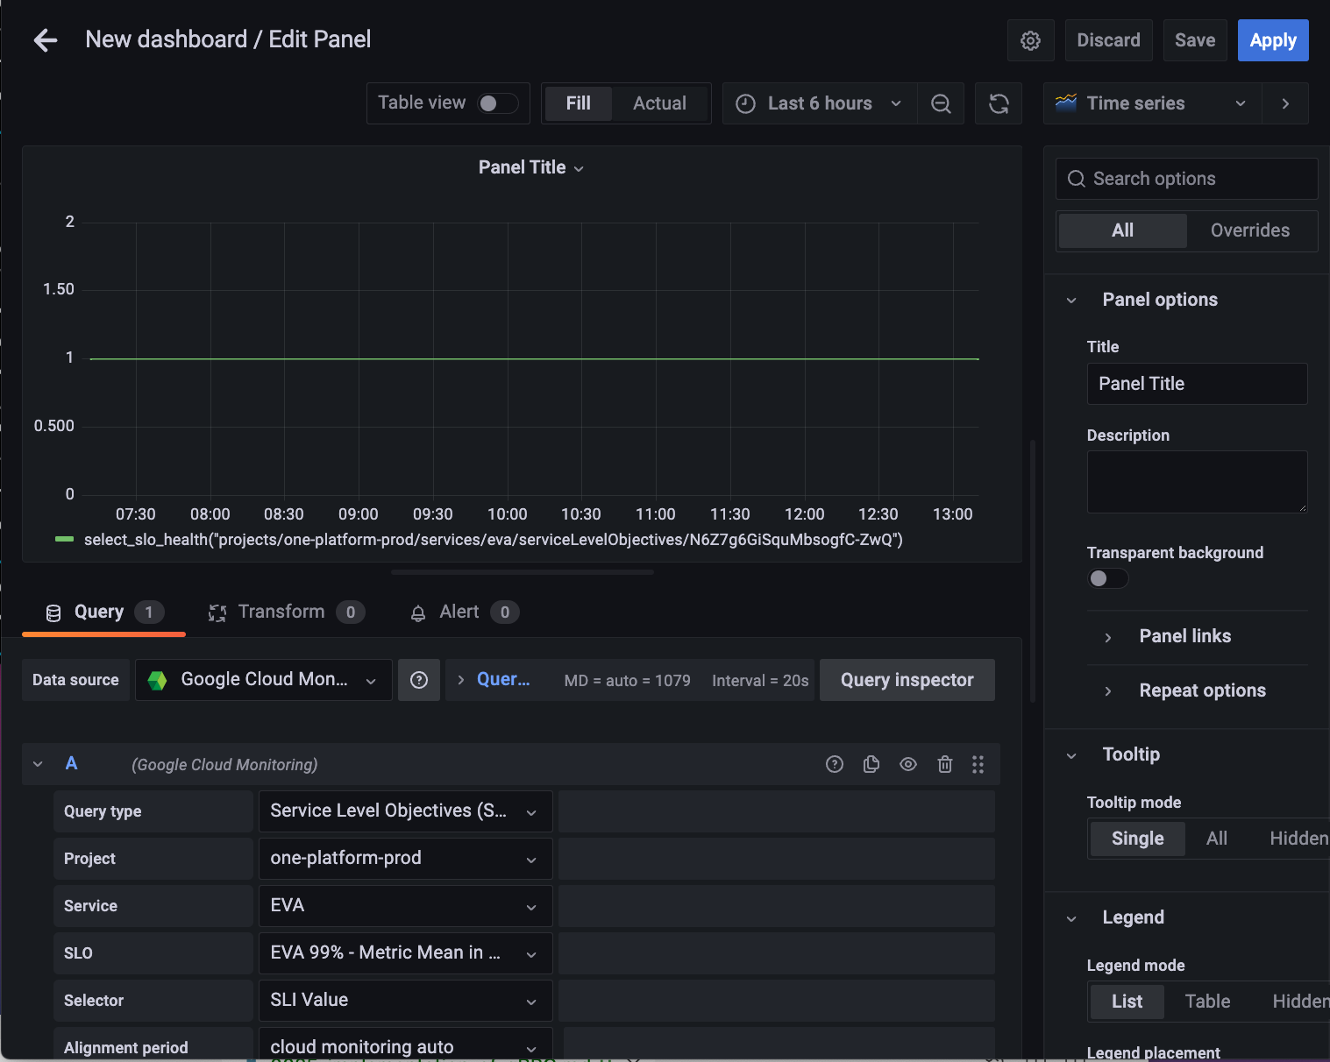Go back using the arrow icon

[x=46, y=40]
